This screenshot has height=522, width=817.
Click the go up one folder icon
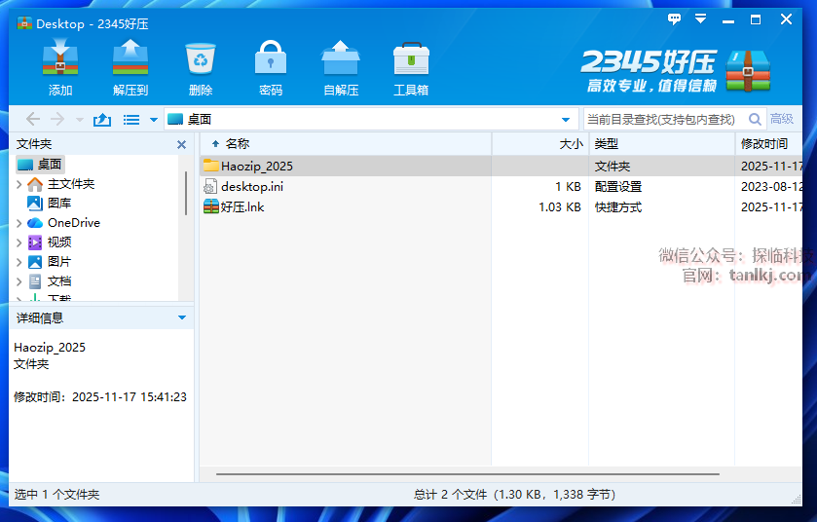coord(102,120)
